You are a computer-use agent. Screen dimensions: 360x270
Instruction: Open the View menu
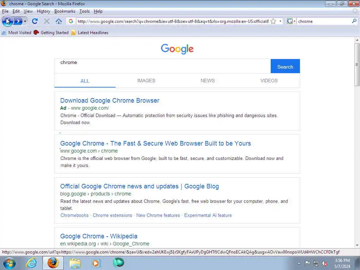(28, 11)
